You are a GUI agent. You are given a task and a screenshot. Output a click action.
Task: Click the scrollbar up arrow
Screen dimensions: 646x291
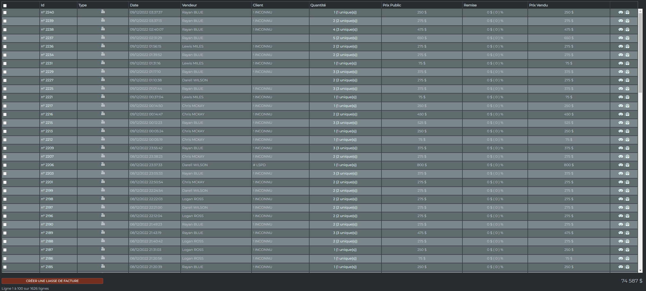[640, 11]
